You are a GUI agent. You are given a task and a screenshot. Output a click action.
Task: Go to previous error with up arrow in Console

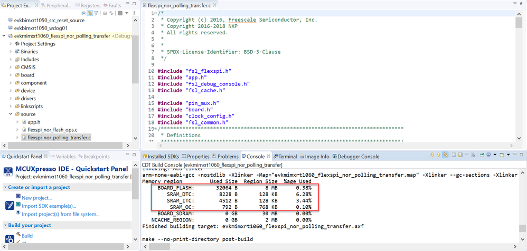439,155
